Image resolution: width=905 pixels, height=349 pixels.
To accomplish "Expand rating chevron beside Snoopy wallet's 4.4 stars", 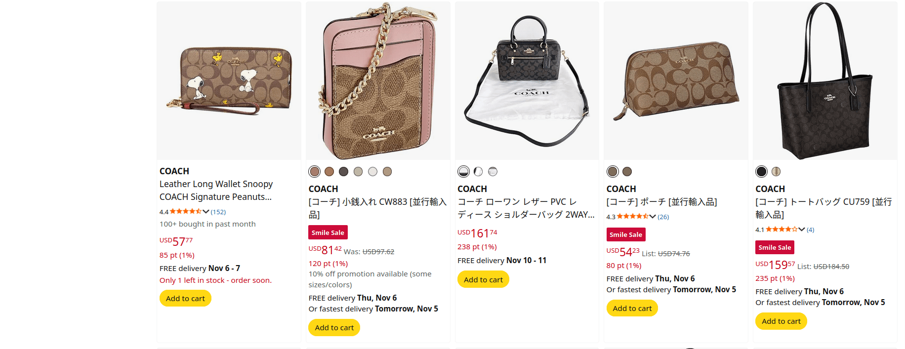I will pos(206,212).
